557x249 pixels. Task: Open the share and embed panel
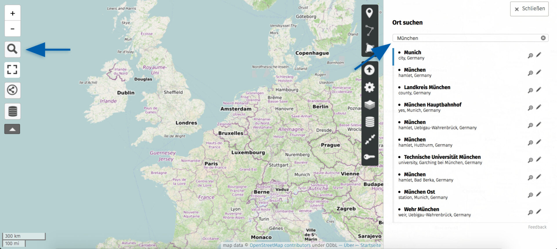pos(12,90)
